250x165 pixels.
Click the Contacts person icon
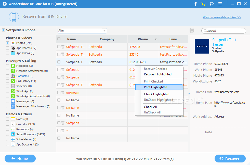[13, 76]
